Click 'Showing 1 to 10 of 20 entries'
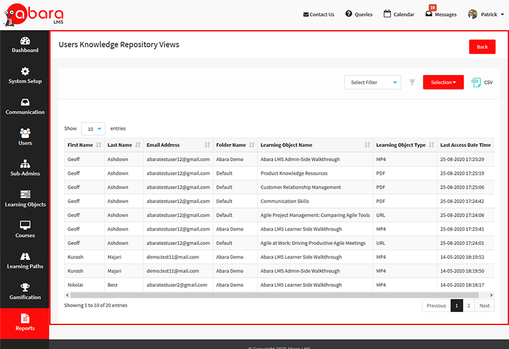Screen dimensions: 509x349 click(x=96, y=305)
